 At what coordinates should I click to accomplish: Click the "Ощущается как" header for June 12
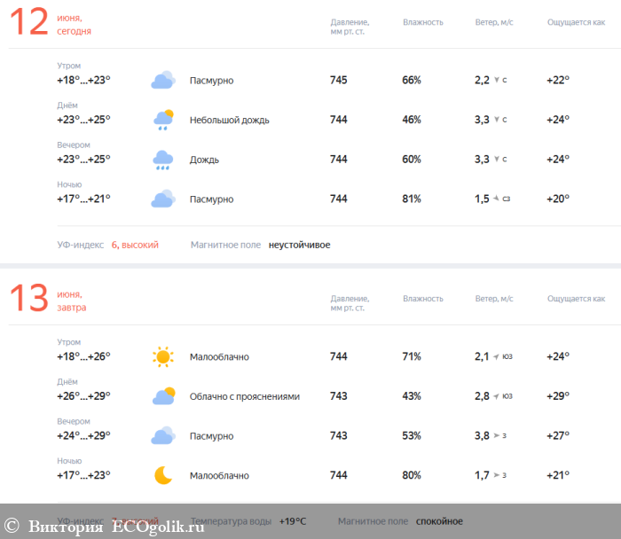(576, 22)
